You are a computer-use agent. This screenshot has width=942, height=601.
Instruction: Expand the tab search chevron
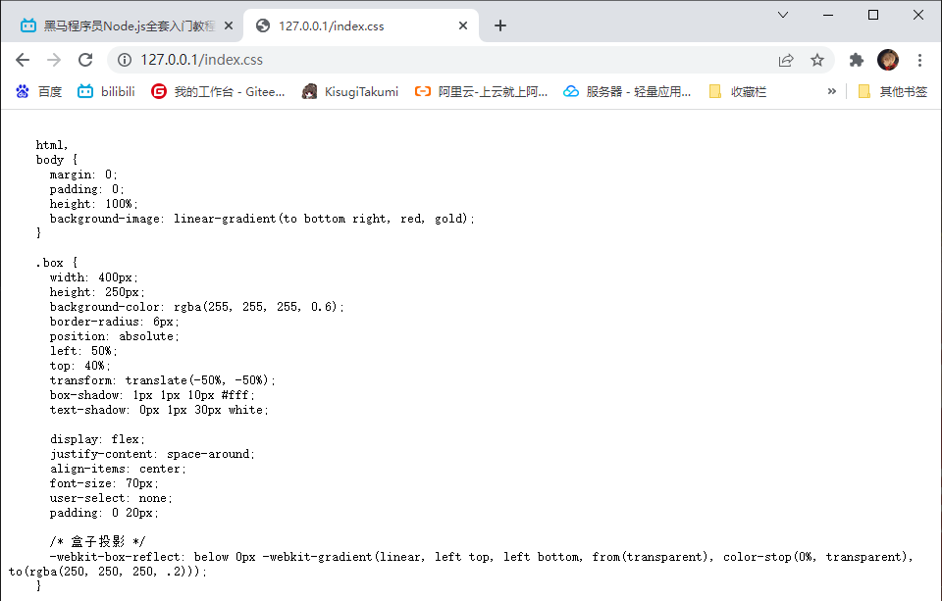coord(783,15)
